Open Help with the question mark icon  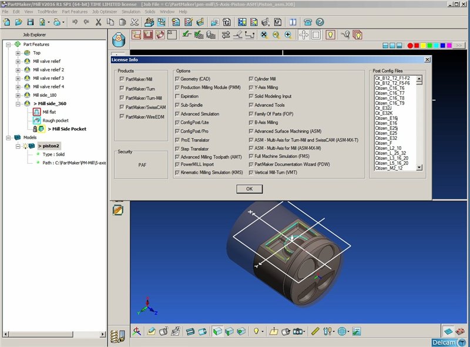320,22
